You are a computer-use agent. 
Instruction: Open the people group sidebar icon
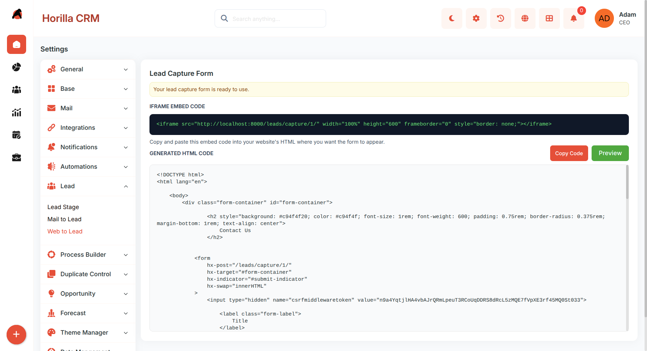click(16, 90)
